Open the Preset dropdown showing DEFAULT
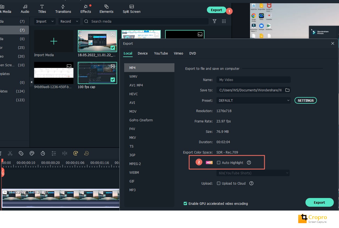 click(253, 100)
